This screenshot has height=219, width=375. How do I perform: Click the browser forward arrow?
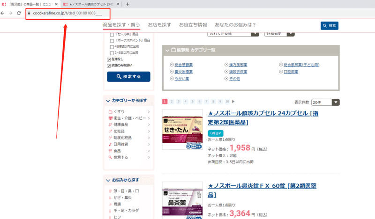point(10,13)
